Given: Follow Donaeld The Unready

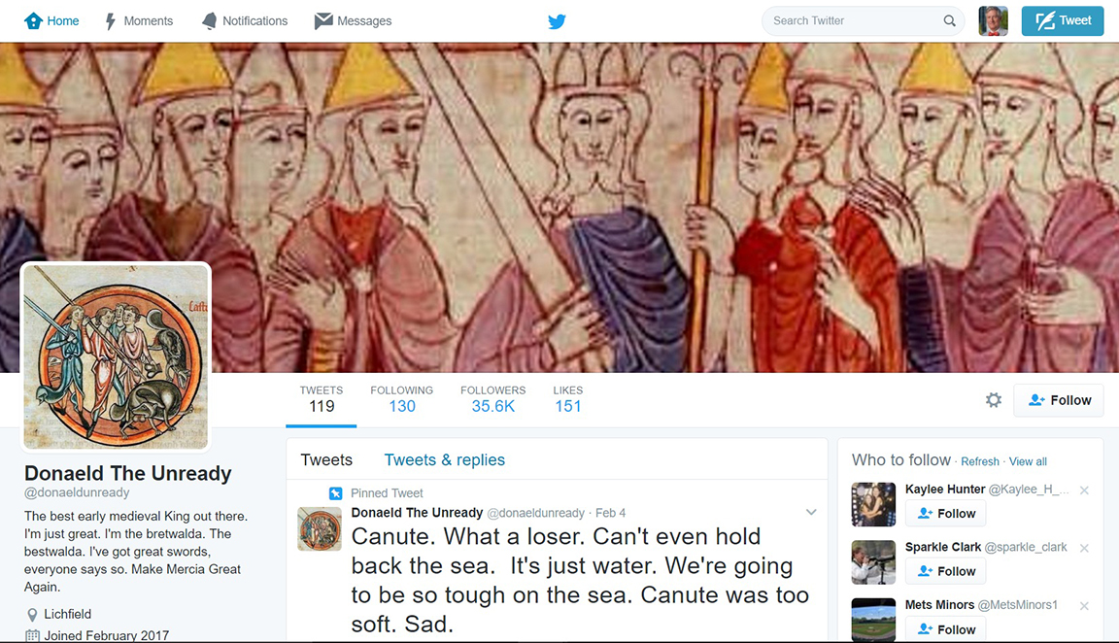Looking at the screenshot, I should tap(1059, 400).
